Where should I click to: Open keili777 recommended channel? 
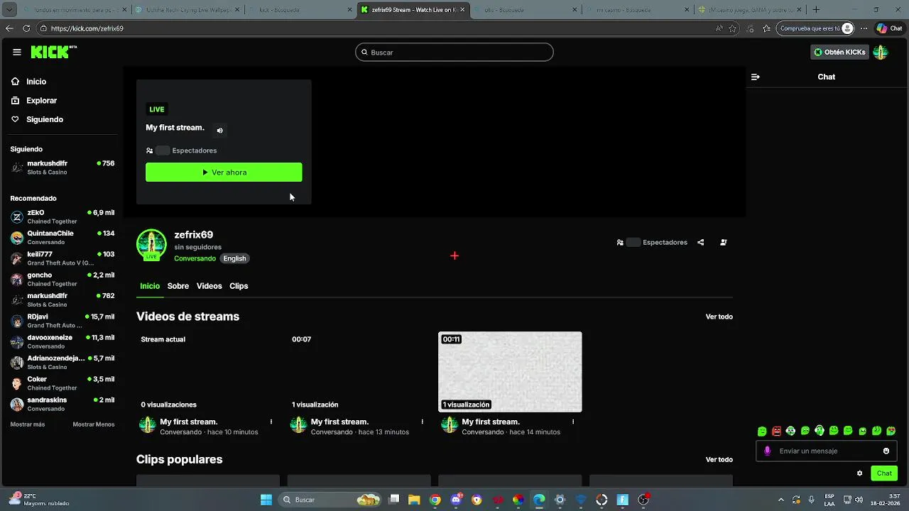point(62,258)
